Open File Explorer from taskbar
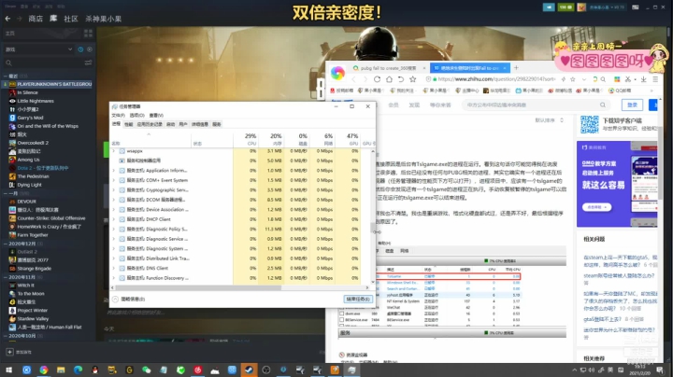Viewport: 673px width, 377px height. point(61,370)
